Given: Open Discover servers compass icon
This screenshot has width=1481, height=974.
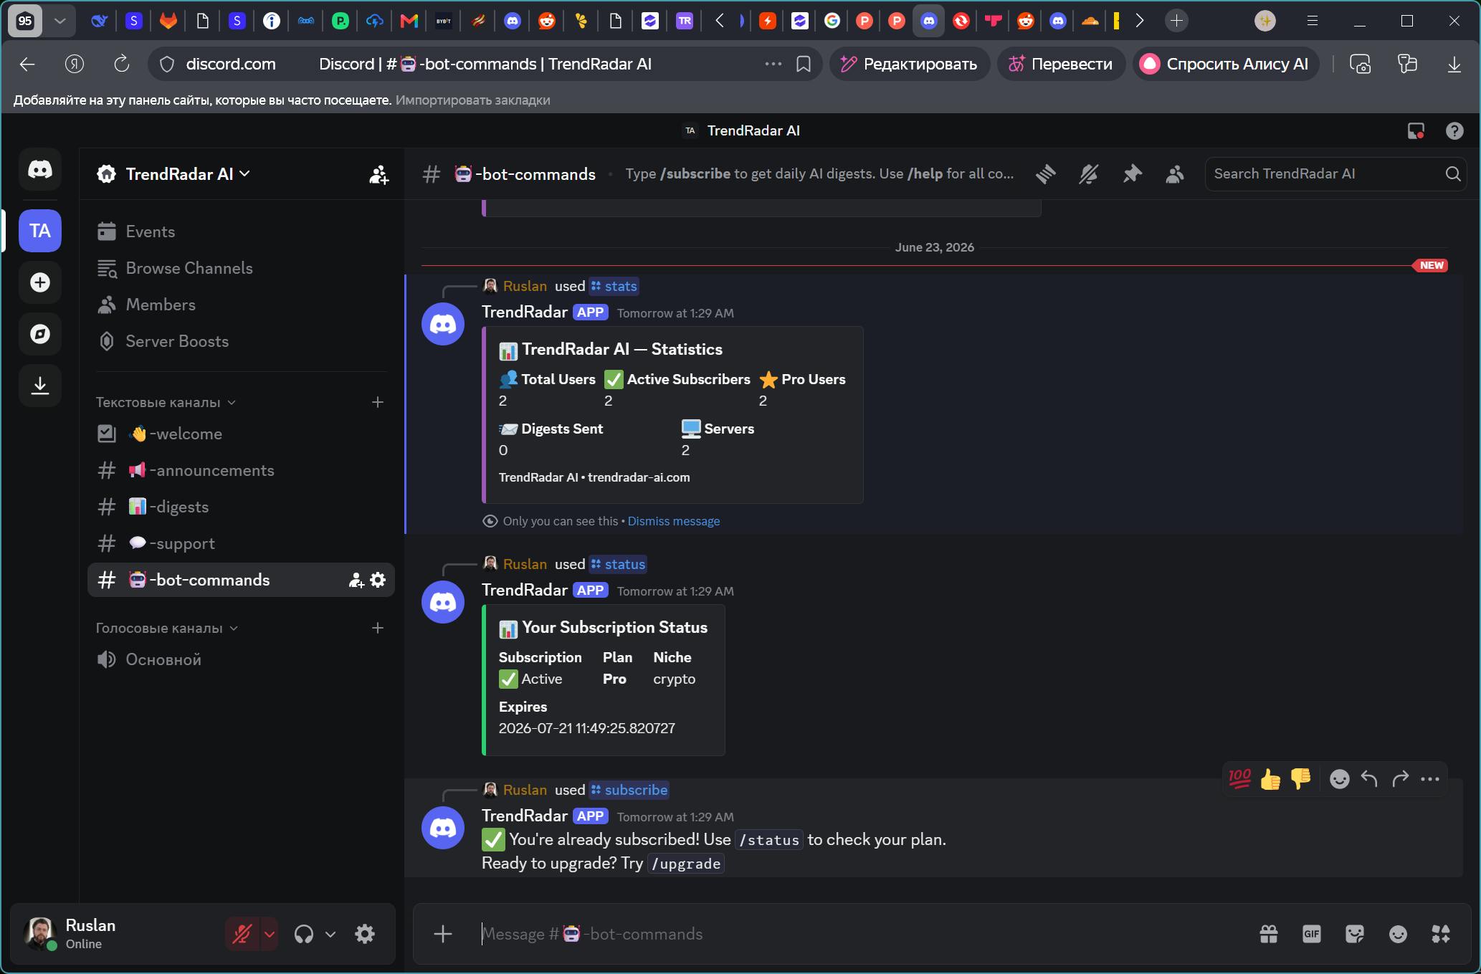Looking at the screenshot, I should point(40,334).
